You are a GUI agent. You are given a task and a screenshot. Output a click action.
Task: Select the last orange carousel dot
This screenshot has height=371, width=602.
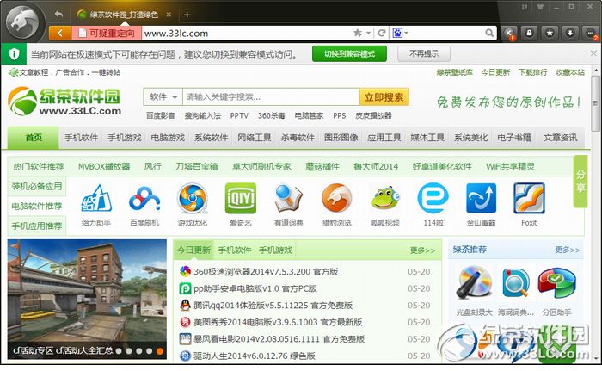[160, 351]
